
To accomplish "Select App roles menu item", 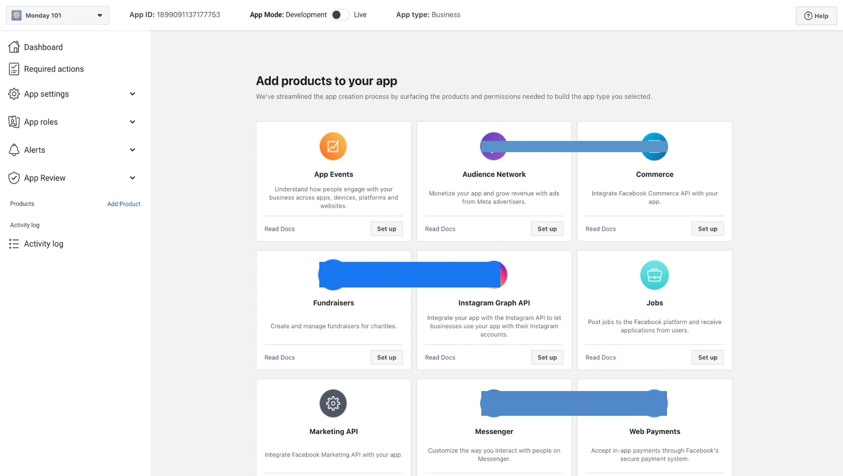I will 41,122.
